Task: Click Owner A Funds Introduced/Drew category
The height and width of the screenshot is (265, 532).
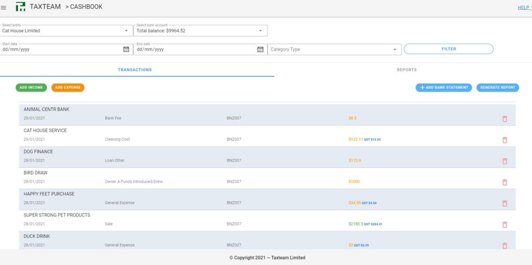Action: (x=134, y=181)
